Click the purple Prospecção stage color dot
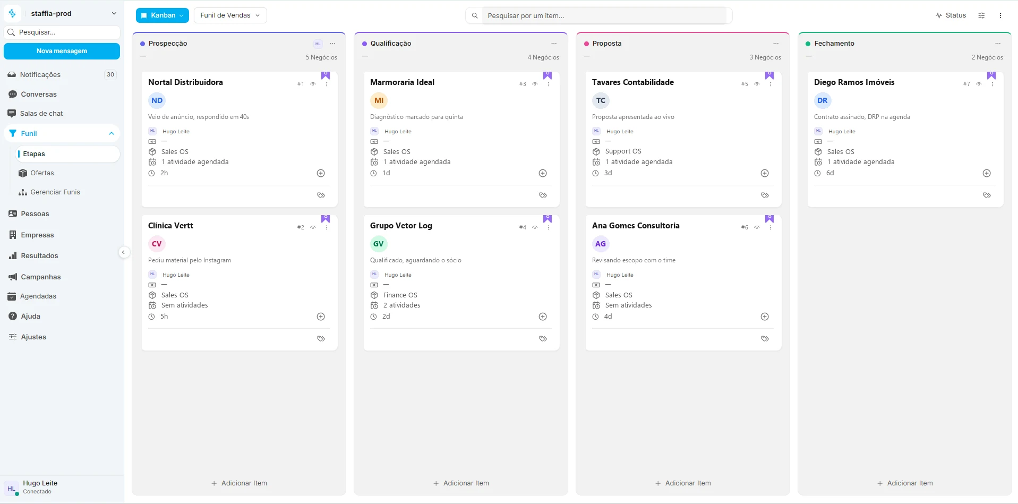This screenshot has height=504, width=1018. [142, 44]
